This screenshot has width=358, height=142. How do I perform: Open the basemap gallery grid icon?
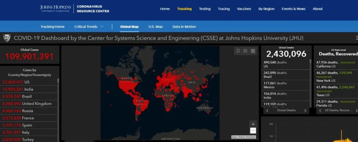click(253, 51)
